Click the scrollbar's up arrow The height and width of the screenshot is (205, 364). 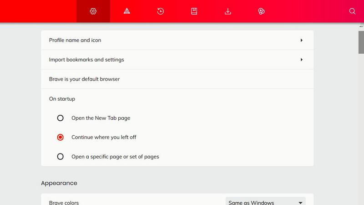[x=361, y=26]
